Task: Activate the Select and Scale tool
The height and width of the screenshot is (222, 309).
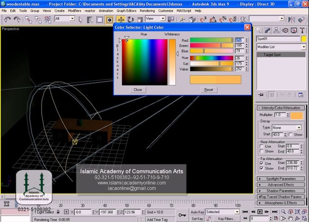Action: 140,20
